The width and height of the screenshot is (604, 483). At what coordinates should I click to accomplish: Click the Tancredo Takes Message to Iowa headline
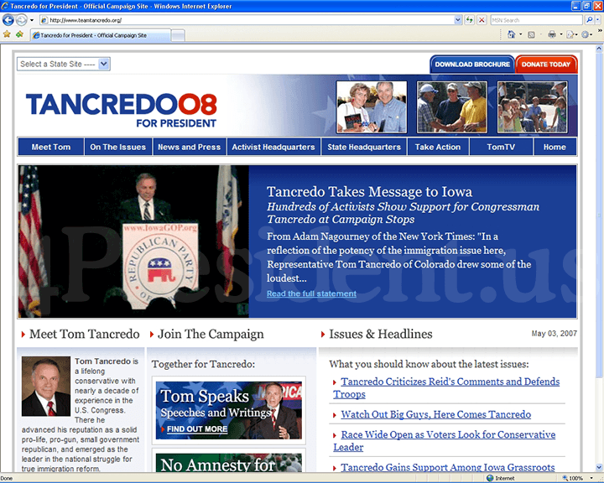point(369,191)
